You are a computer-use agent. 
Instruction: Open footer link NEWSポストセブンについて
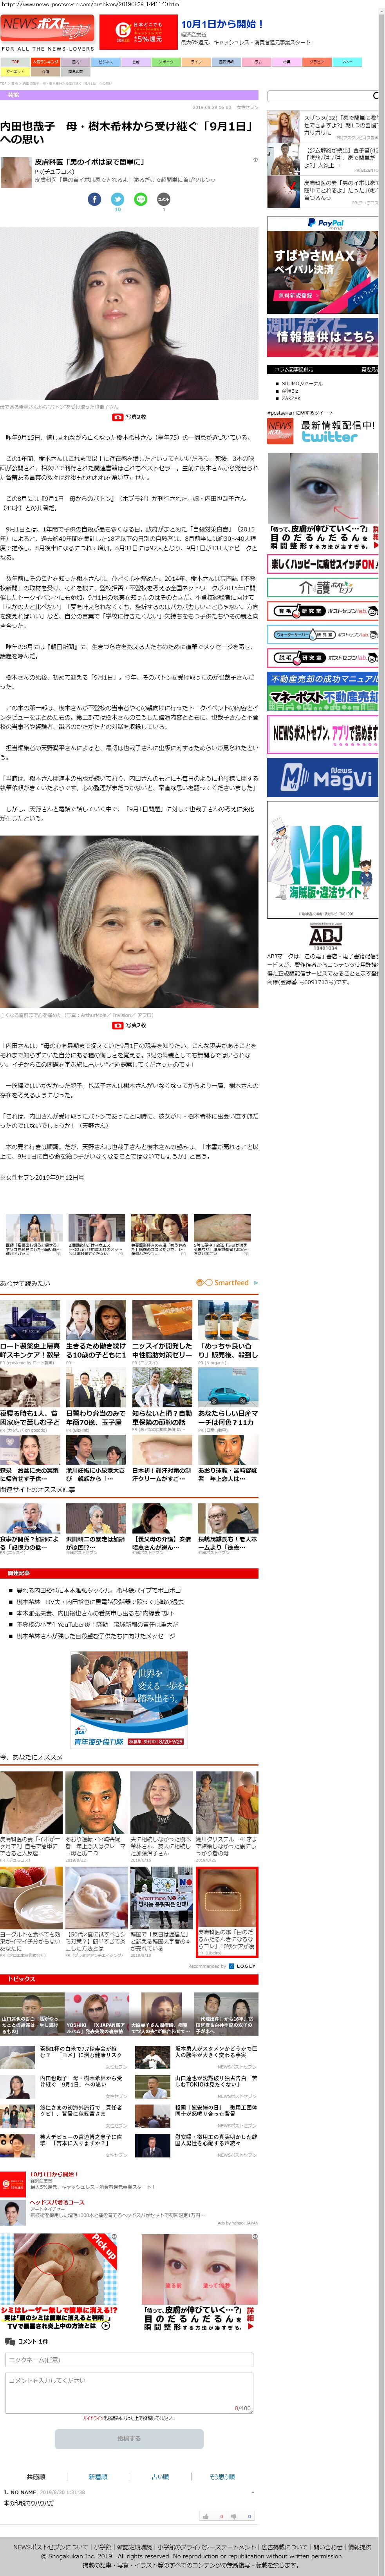coord(50,2547)
